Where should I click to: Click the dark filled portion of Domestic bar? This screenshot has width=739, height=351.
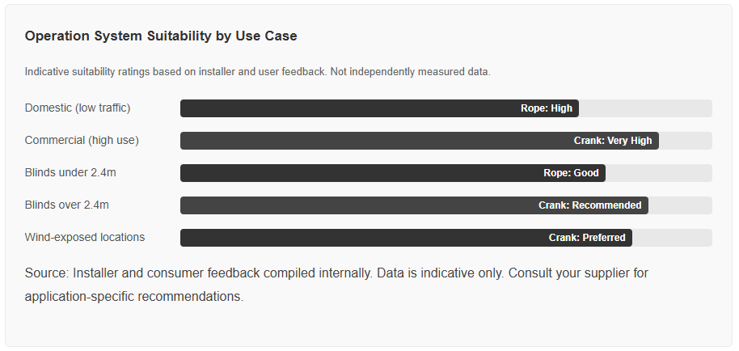pos(348,108)
